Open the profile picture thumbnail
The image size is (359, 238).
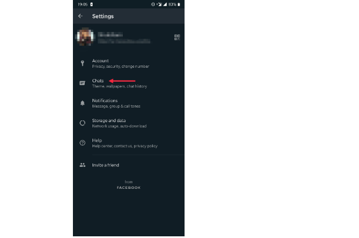coord(85,37)
